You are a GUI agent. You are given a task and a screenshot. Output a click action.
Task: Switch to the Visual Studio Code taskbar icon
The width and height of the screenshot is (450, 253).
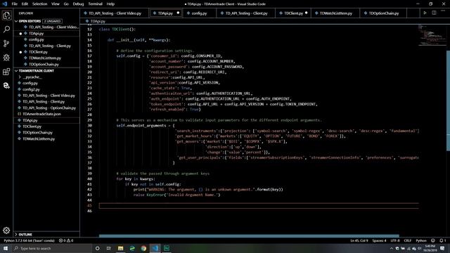tap(155, 248)
